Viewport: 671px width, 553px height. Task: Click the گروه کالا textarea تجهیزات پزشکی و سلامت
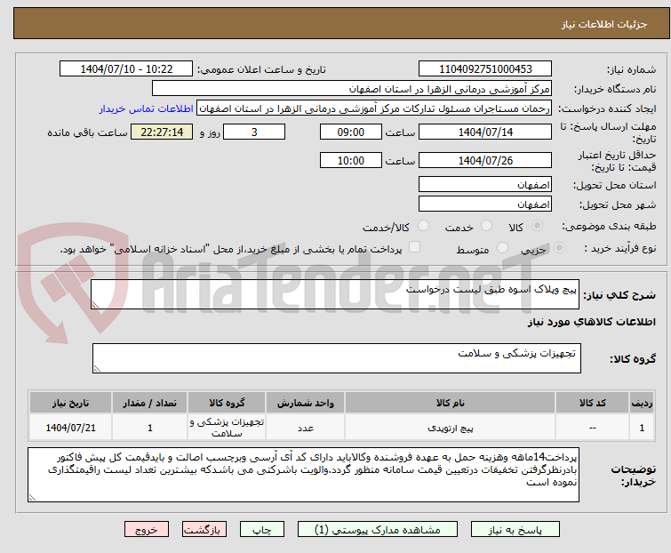[336, 358]
